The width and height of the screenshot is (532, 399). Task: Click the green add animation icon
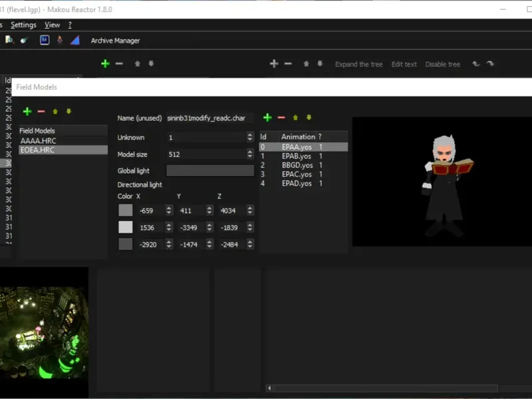click(267, 118)
